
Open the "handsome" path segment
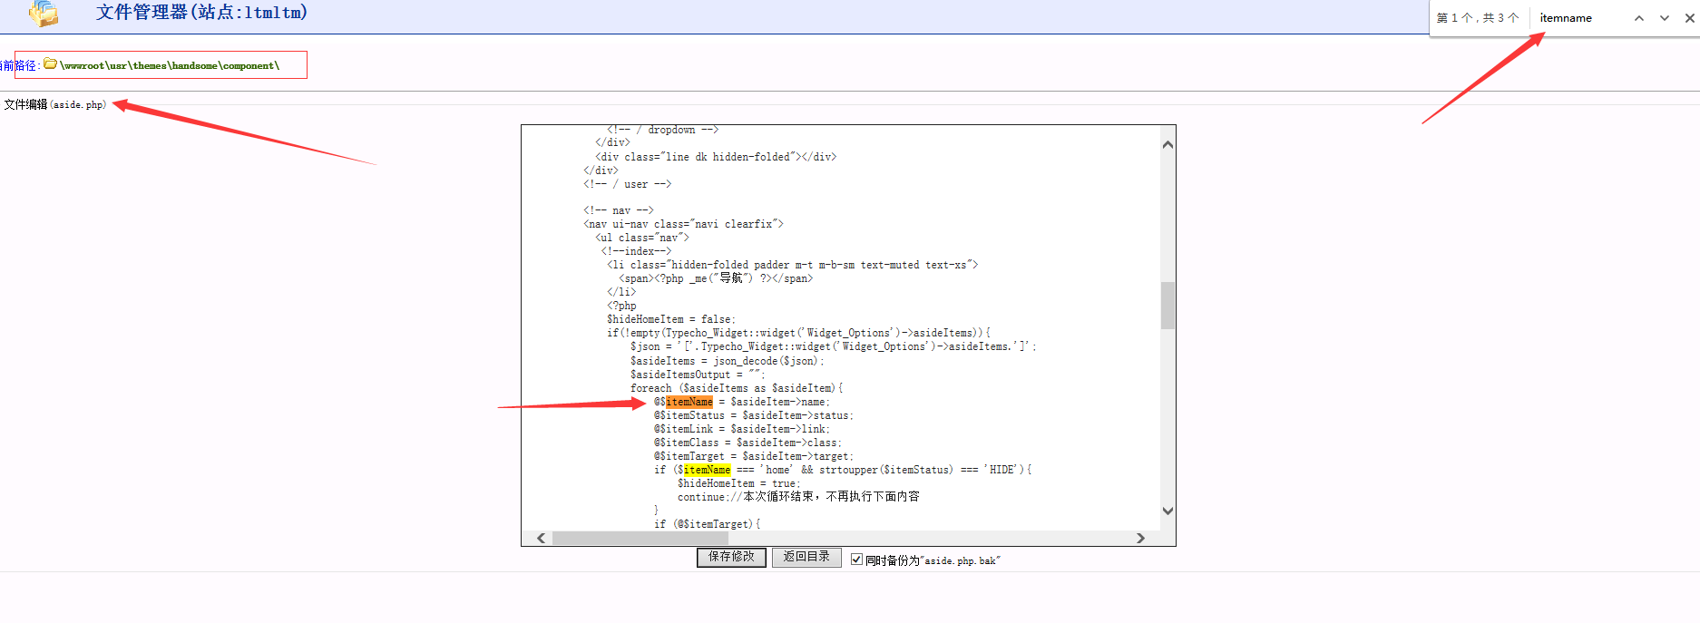tap(195, 65)
